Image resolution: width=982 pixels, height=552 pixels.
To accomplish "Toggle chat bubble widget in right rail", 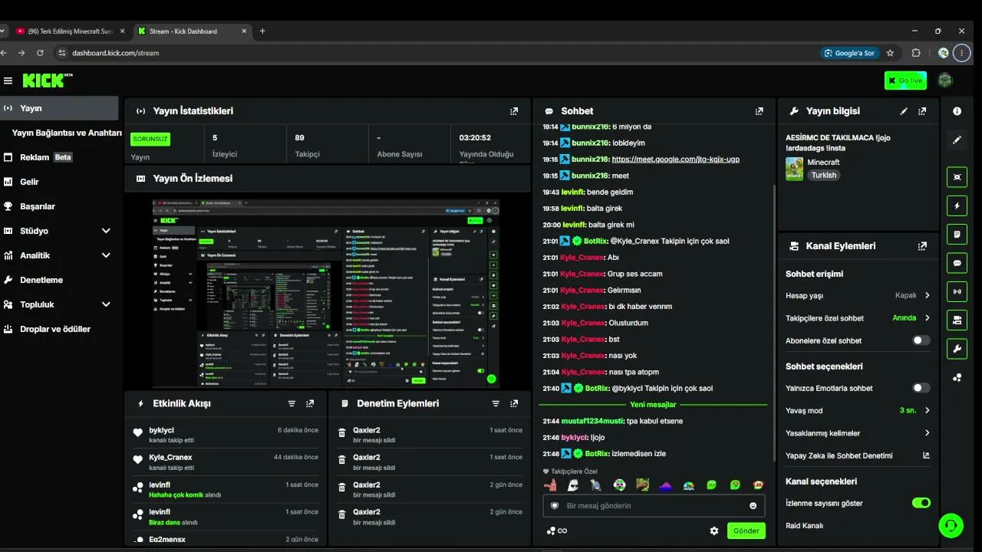I will [957, 263].
